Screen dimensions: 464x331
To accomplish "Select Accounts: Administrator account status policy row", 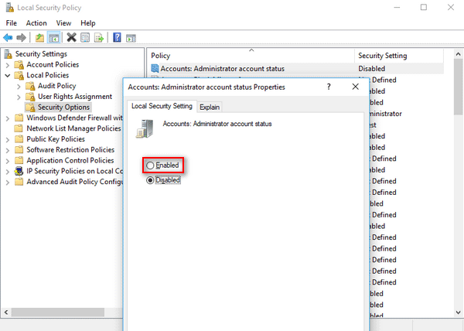I will click(x=297, y=69).
